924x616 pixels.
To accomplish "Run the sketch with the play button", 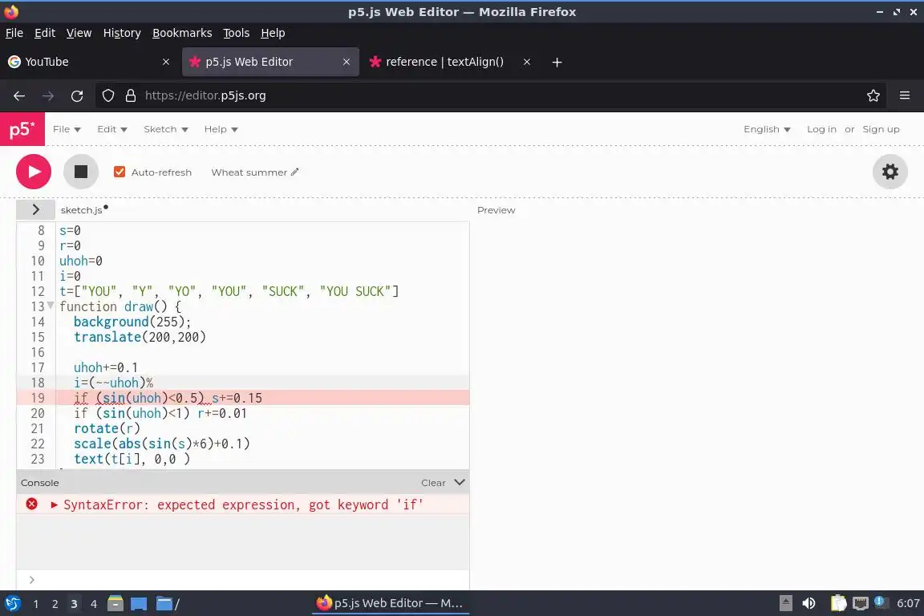I will coord(34,172).
